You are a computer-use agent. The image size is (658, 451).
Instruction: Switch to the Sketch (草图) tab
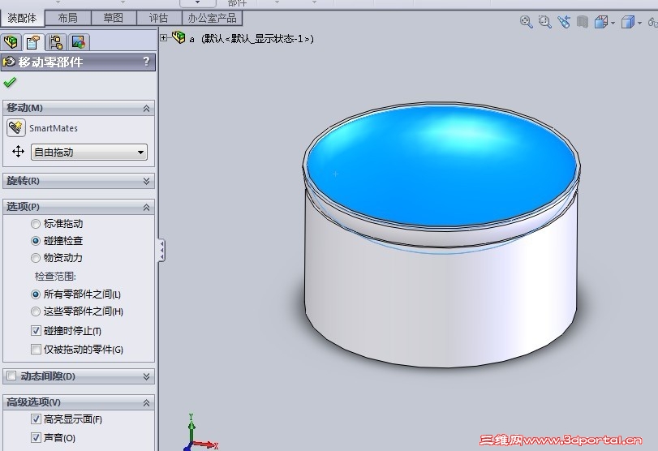114,18
